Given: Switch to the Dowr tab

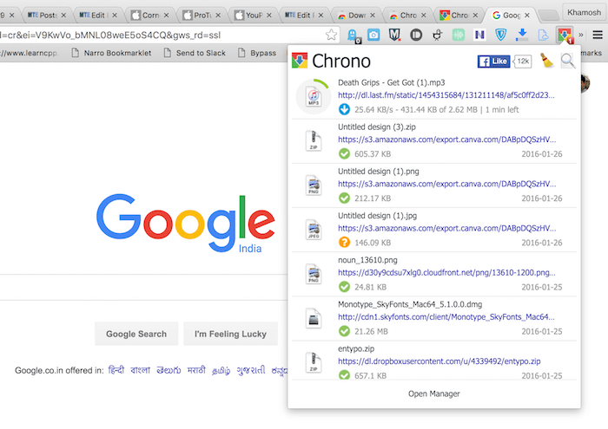Looking at the screenshot, I should point(356,15).
